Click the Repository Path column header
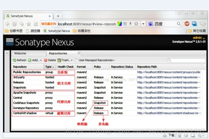 169,67
